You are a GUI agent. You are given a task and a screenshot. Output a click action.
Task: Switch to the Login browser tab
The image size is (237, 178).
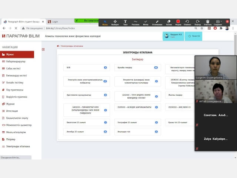point(55,22)
